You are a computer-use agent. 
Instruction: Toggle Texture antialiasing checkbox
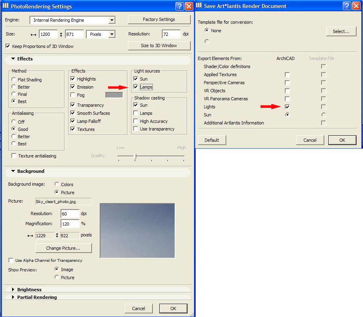pyautogui.click(x=14, y=155)
